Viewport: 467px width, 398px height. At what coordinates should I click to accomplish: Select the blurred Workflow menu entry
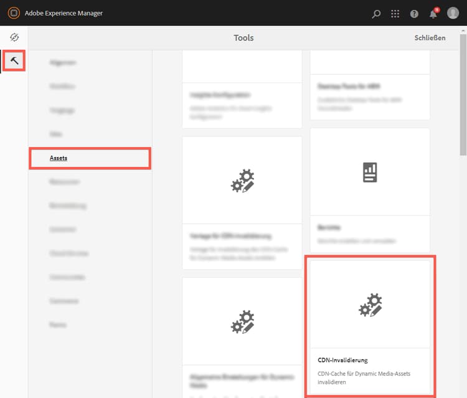[62, 87]
